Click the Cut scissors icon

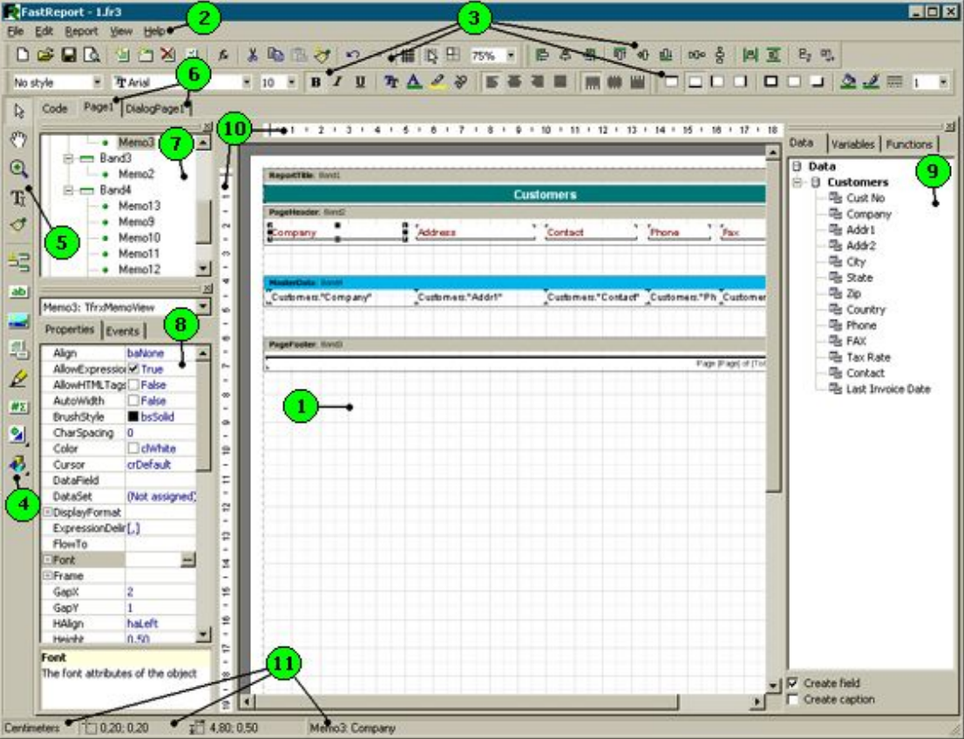coord(254,55)
